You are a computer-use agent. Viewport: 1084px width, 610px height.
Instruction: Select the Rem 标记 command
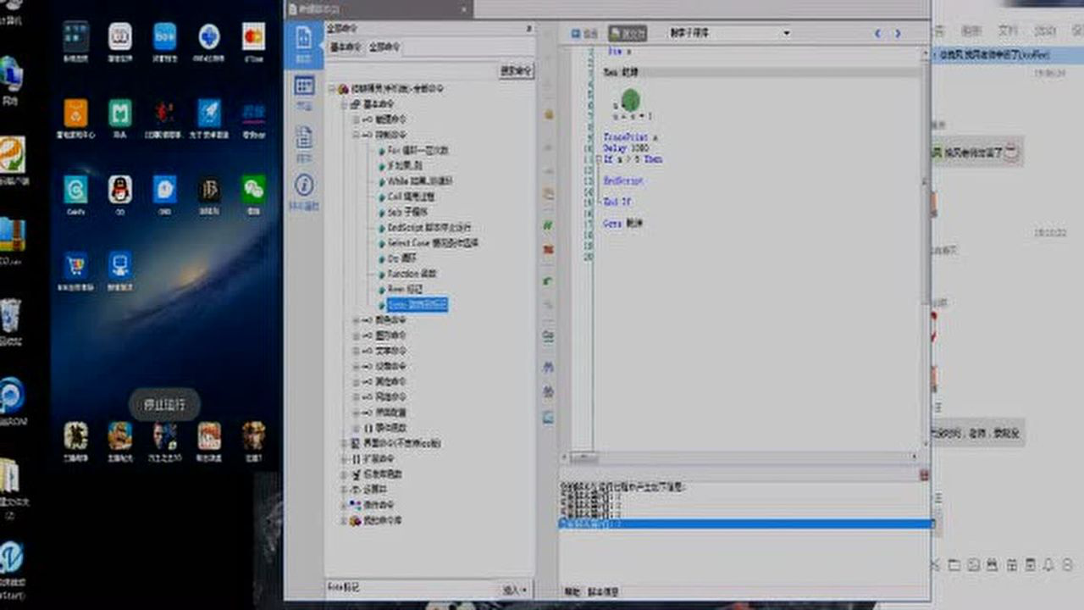click(x=404, y=290)
